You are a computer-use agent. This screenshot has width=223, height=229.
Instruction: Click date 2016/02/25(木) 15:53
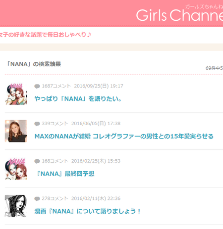tap(96, 161)
